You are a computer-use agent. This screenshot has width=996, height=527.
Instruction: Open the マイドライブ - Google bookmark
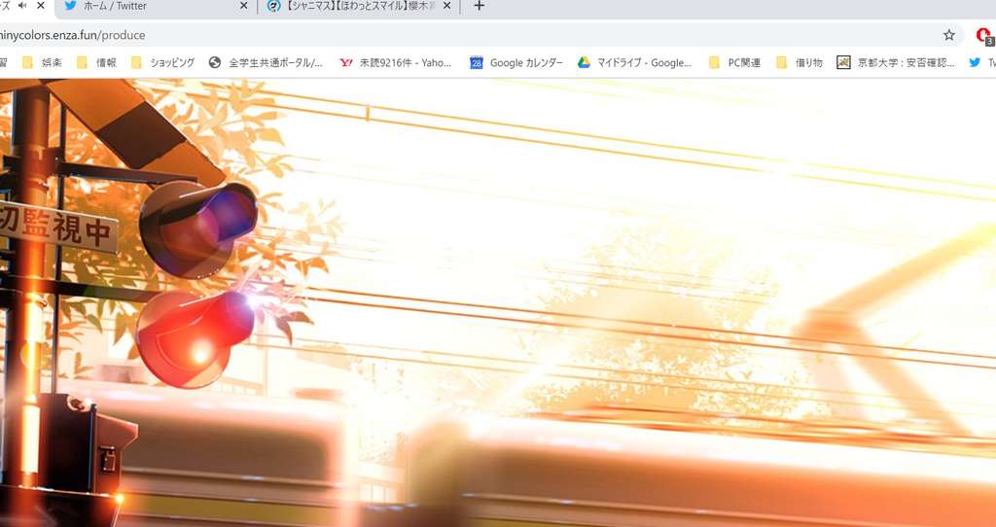click(x=634, y=62)
